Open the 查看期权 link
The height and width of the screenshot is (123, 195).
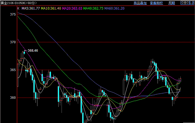click(156, 3)
